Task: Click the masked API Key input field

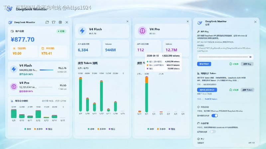Action: pos(225,57)
